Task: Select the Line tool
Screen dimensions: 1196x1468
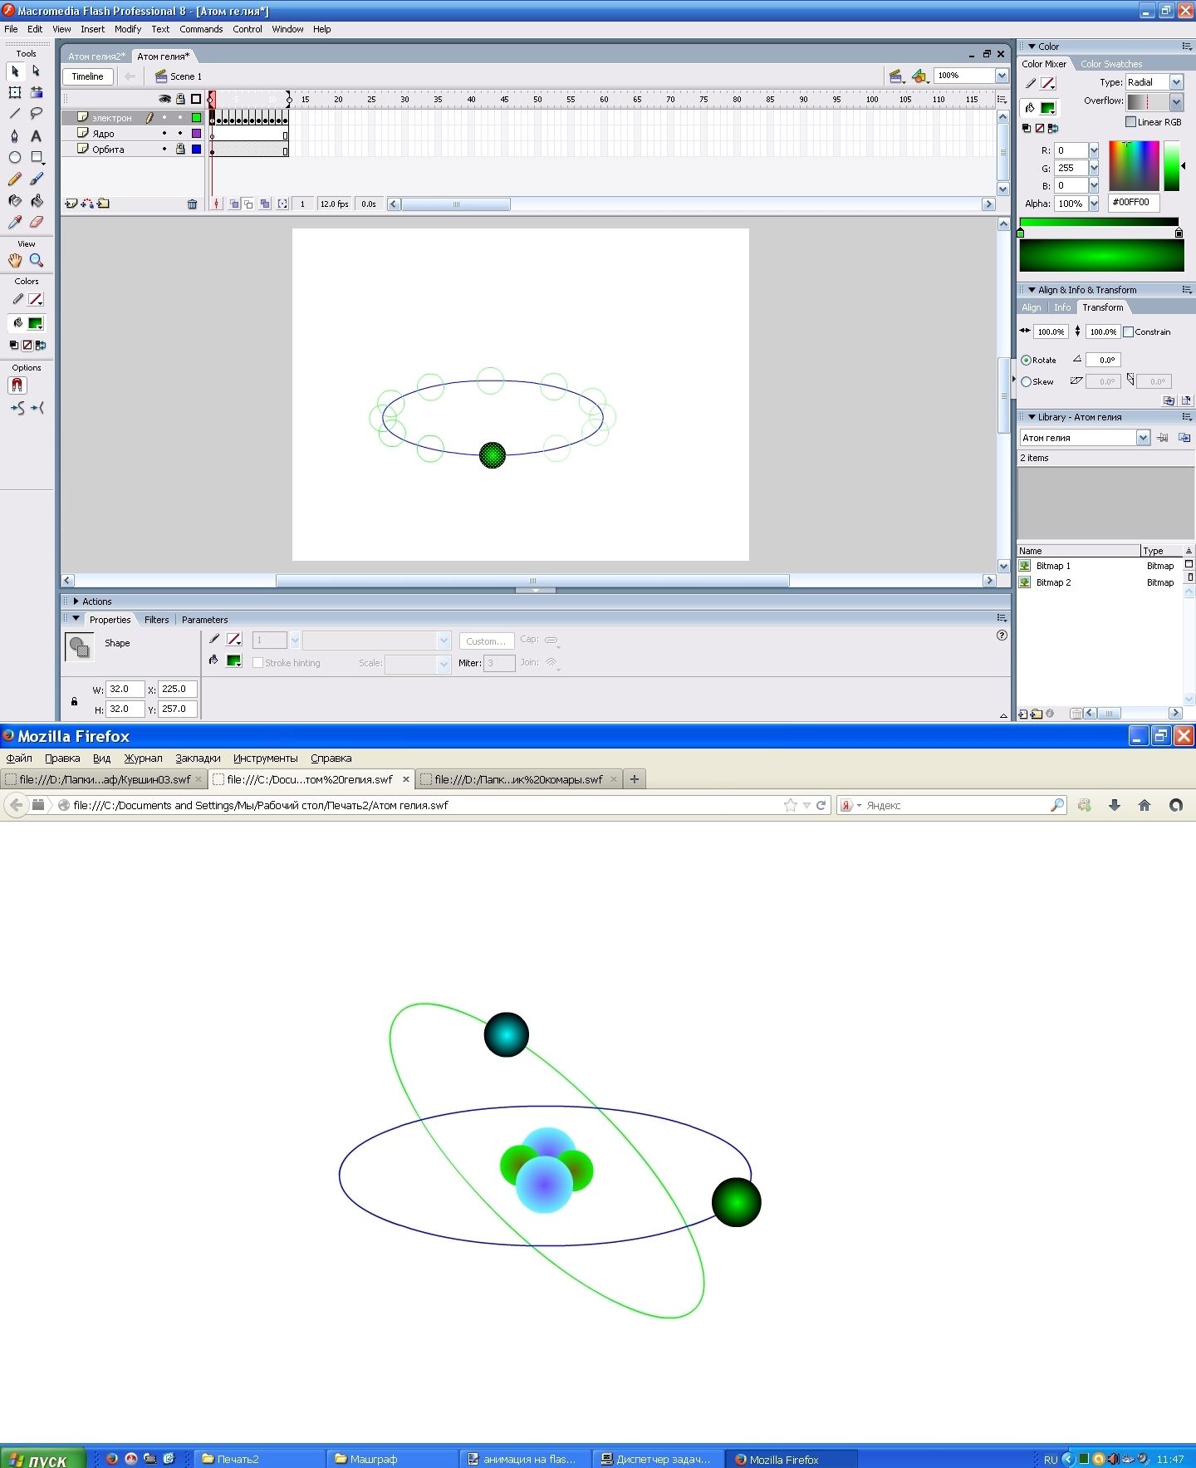Action: tap(15, 114)
